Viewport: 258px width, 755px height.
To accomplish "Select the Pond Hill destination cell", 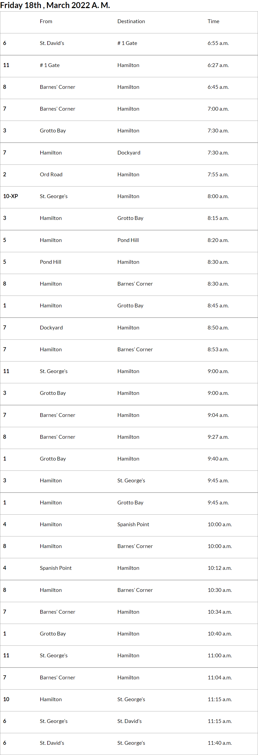I will [128, 240].
